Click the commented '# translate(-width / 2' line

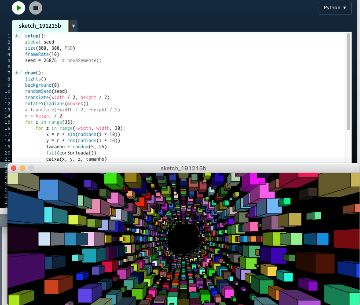[72, 110]
